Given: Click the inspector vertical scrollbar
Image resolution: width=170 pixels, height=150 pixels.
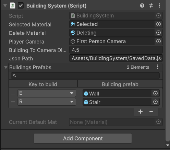Looking at the screenshot, I should click(x=168, y=71).
